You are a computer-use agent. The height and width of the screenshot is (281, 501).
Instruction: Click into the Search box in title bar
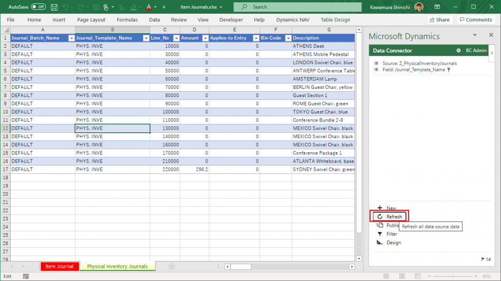297,7
